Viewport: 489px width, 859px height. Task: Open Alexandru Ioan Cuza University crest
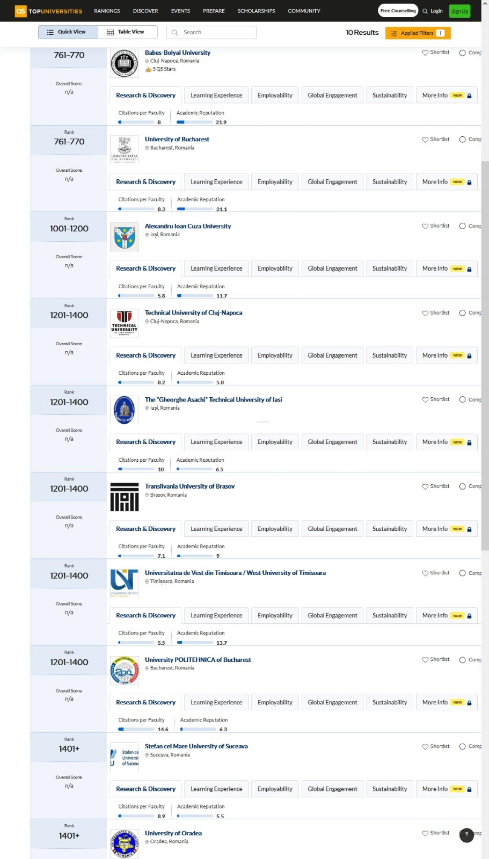coord(124,236)
